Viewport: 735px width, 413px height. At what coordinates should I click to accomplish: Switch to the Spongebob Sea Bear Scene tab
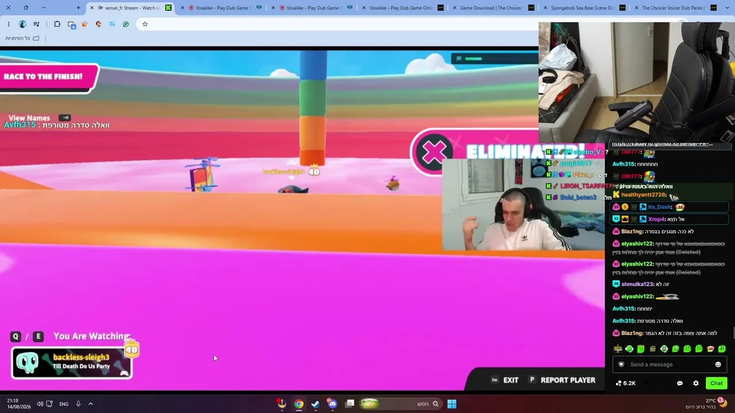pyautogui.click(x=582, y=8)
